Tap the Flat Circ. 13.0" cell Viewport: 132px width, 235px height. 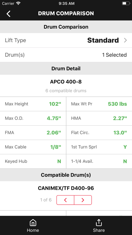point(99,133)
